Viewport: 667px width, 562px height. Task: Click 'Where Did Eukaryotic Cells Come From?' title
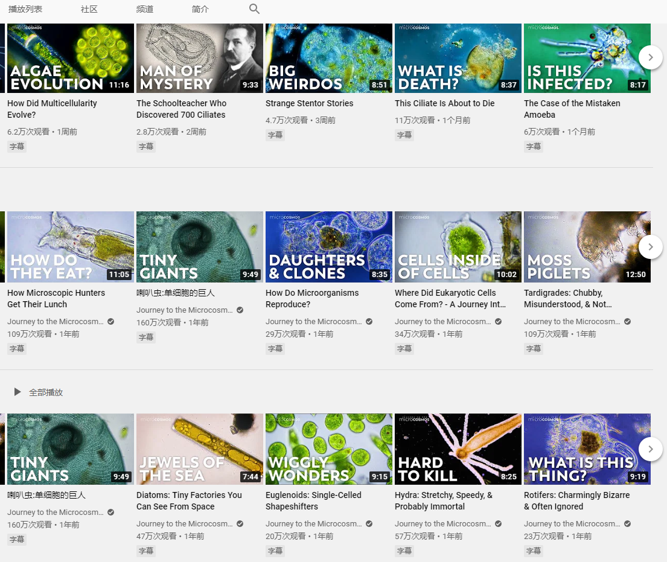450,299
